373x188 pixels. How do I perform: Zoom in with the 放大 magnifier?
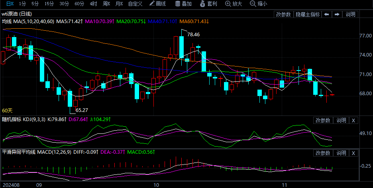234,4
